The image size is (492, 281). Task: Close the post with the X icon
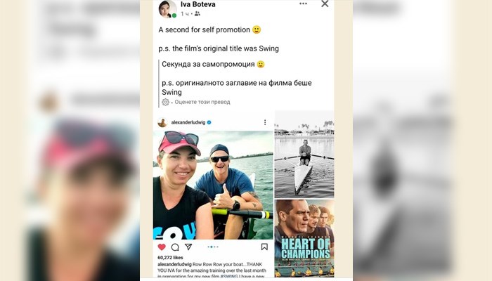[x=325, y=4]
